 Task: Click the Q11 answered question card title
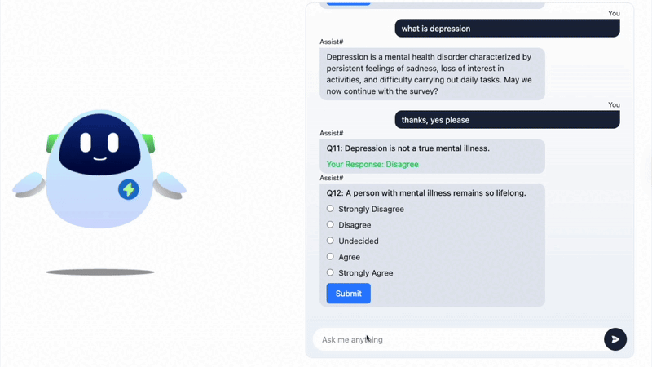coord(408,148)
